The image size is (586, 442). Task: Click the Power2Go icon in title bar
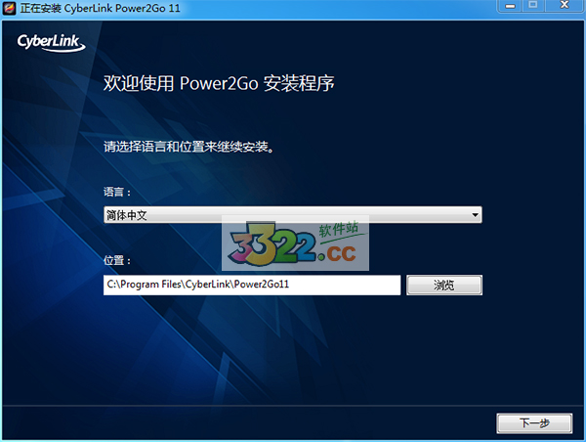pos(10,8)
